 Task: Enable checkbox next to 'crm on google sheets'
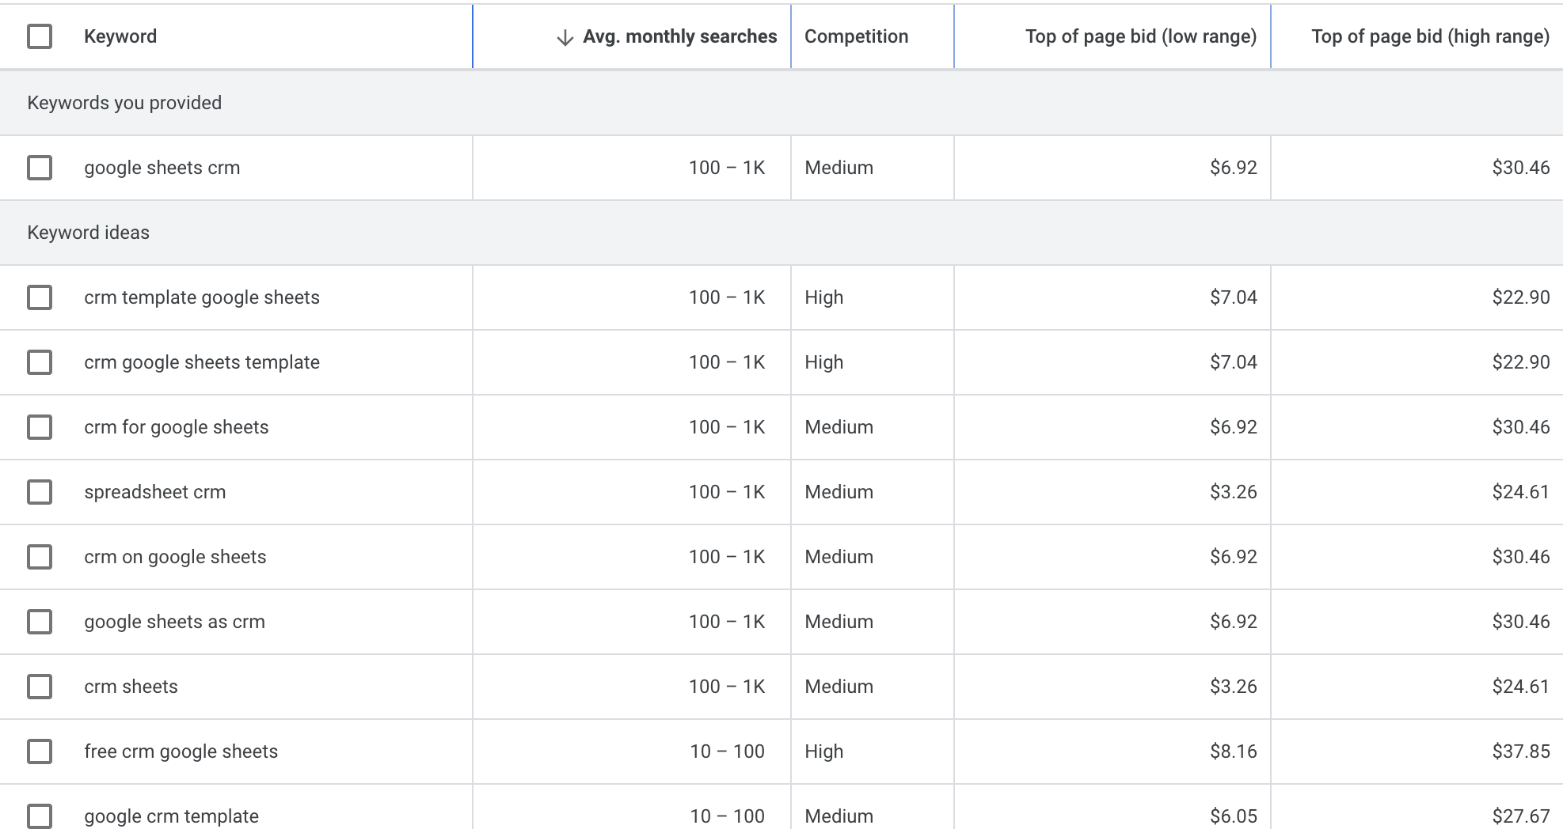coord(40,557)
